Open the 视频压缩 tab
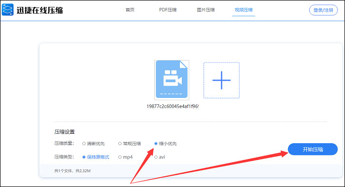The width and height of the screenshot is (345, 187). pos(243,10)
